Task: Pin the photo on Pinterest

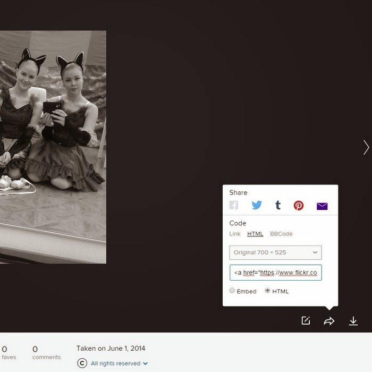Action: (x=299, y=206)
